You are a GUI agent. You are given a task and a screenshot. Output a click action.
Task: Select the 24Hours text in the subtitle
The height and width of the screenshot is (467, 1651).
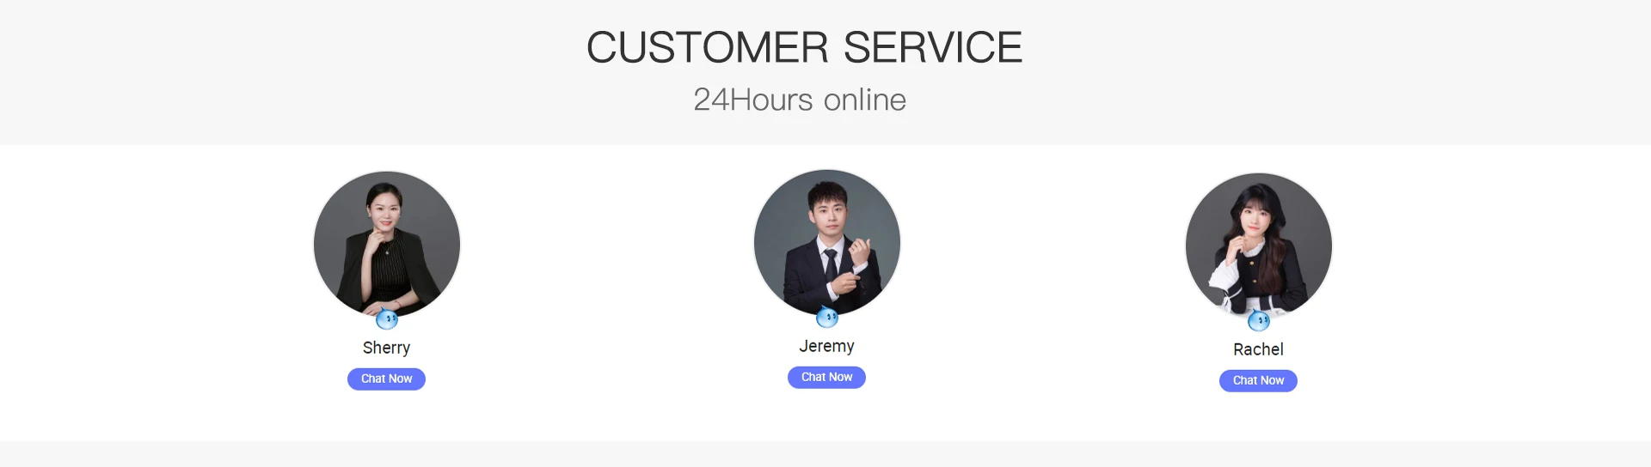(753, 100)
